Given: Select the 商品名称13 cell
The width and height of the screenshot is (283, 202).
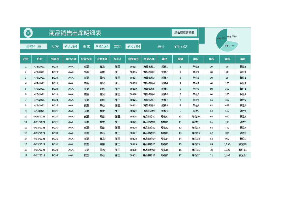Looking at the screenshot, I should coord(149,133).
